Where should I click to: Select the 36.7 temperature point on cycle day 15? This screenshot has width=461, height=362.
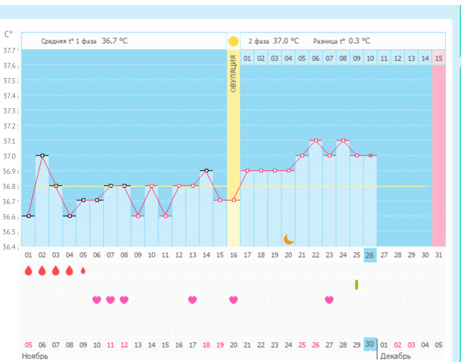[x=220, y=200]
